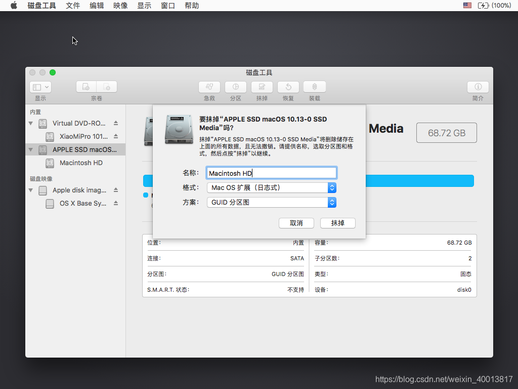Open the 编辑 menu
Image resolution: width=518 pixels, height=389 pixels.
click(x=97, y=5)
